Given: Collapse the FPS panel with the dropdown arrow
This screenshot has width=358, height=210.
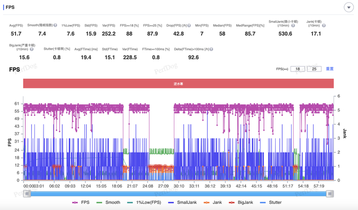Looking at the screenshot, I should 349,7.
